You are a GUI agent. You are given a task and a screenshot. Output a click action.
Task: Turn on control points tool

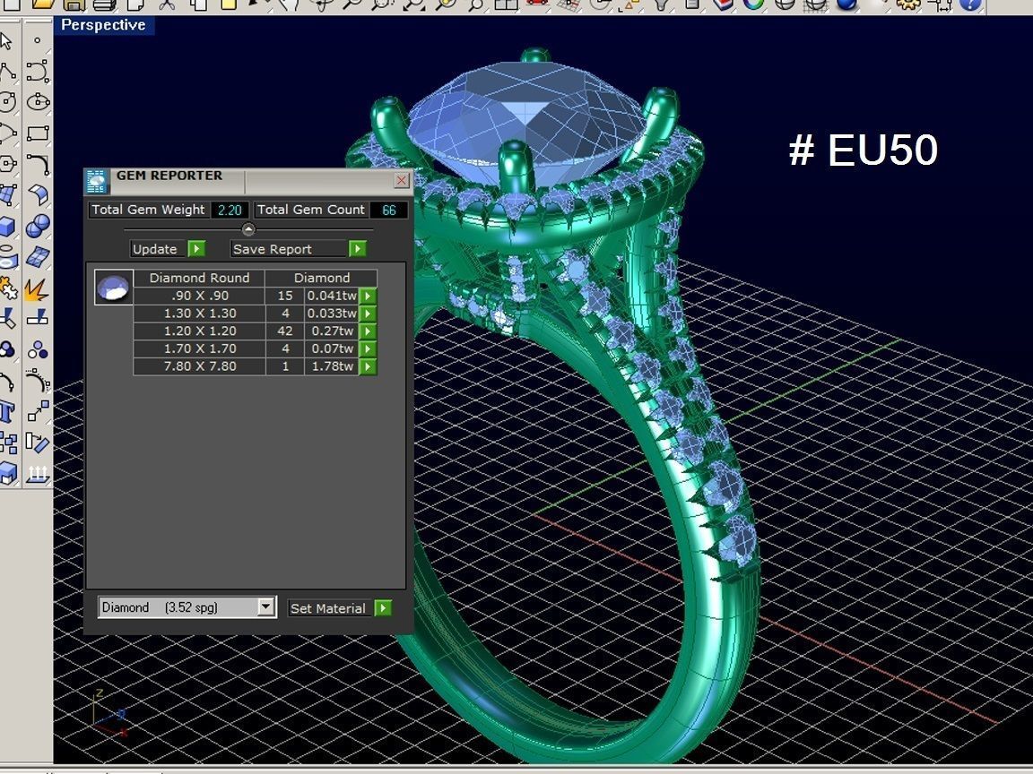tap(38, 381)
